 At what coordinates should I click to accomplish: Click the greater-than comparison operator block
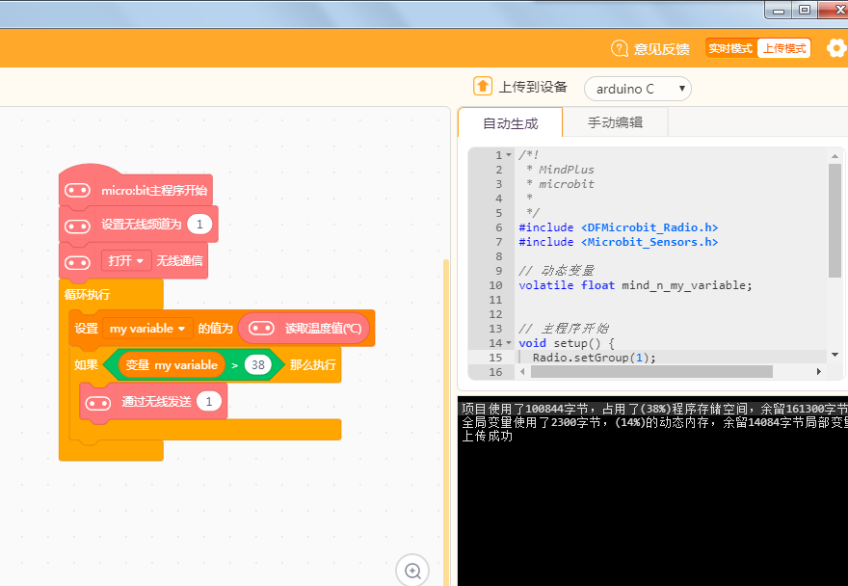tap(235, 365)
